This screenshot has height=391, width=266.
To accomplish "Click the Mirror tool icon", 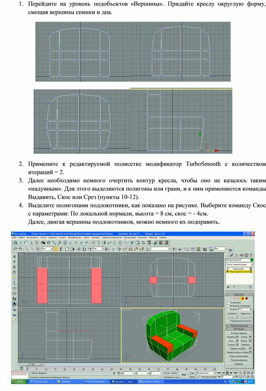I will click(x=175, y=249).
